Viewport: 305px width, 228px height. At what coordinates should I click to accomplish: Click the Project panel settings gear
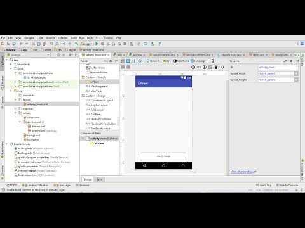[x=70, y=55]
